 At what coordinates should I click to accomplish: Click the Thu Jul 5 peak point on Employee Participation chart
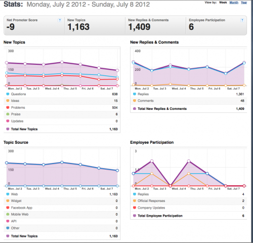pyautogui.click(x=189, y=161)
